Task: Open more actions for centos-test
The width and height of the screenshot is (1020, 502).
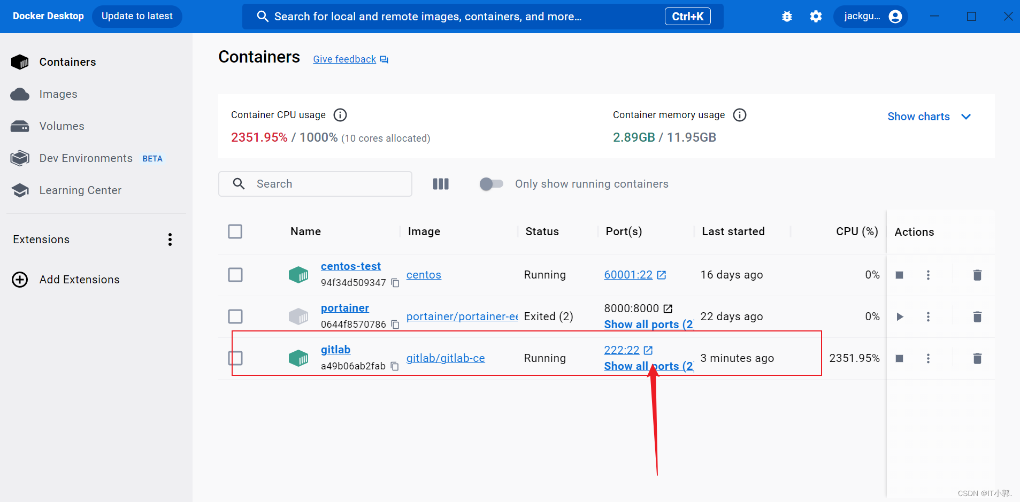Action: pos(928,275)
